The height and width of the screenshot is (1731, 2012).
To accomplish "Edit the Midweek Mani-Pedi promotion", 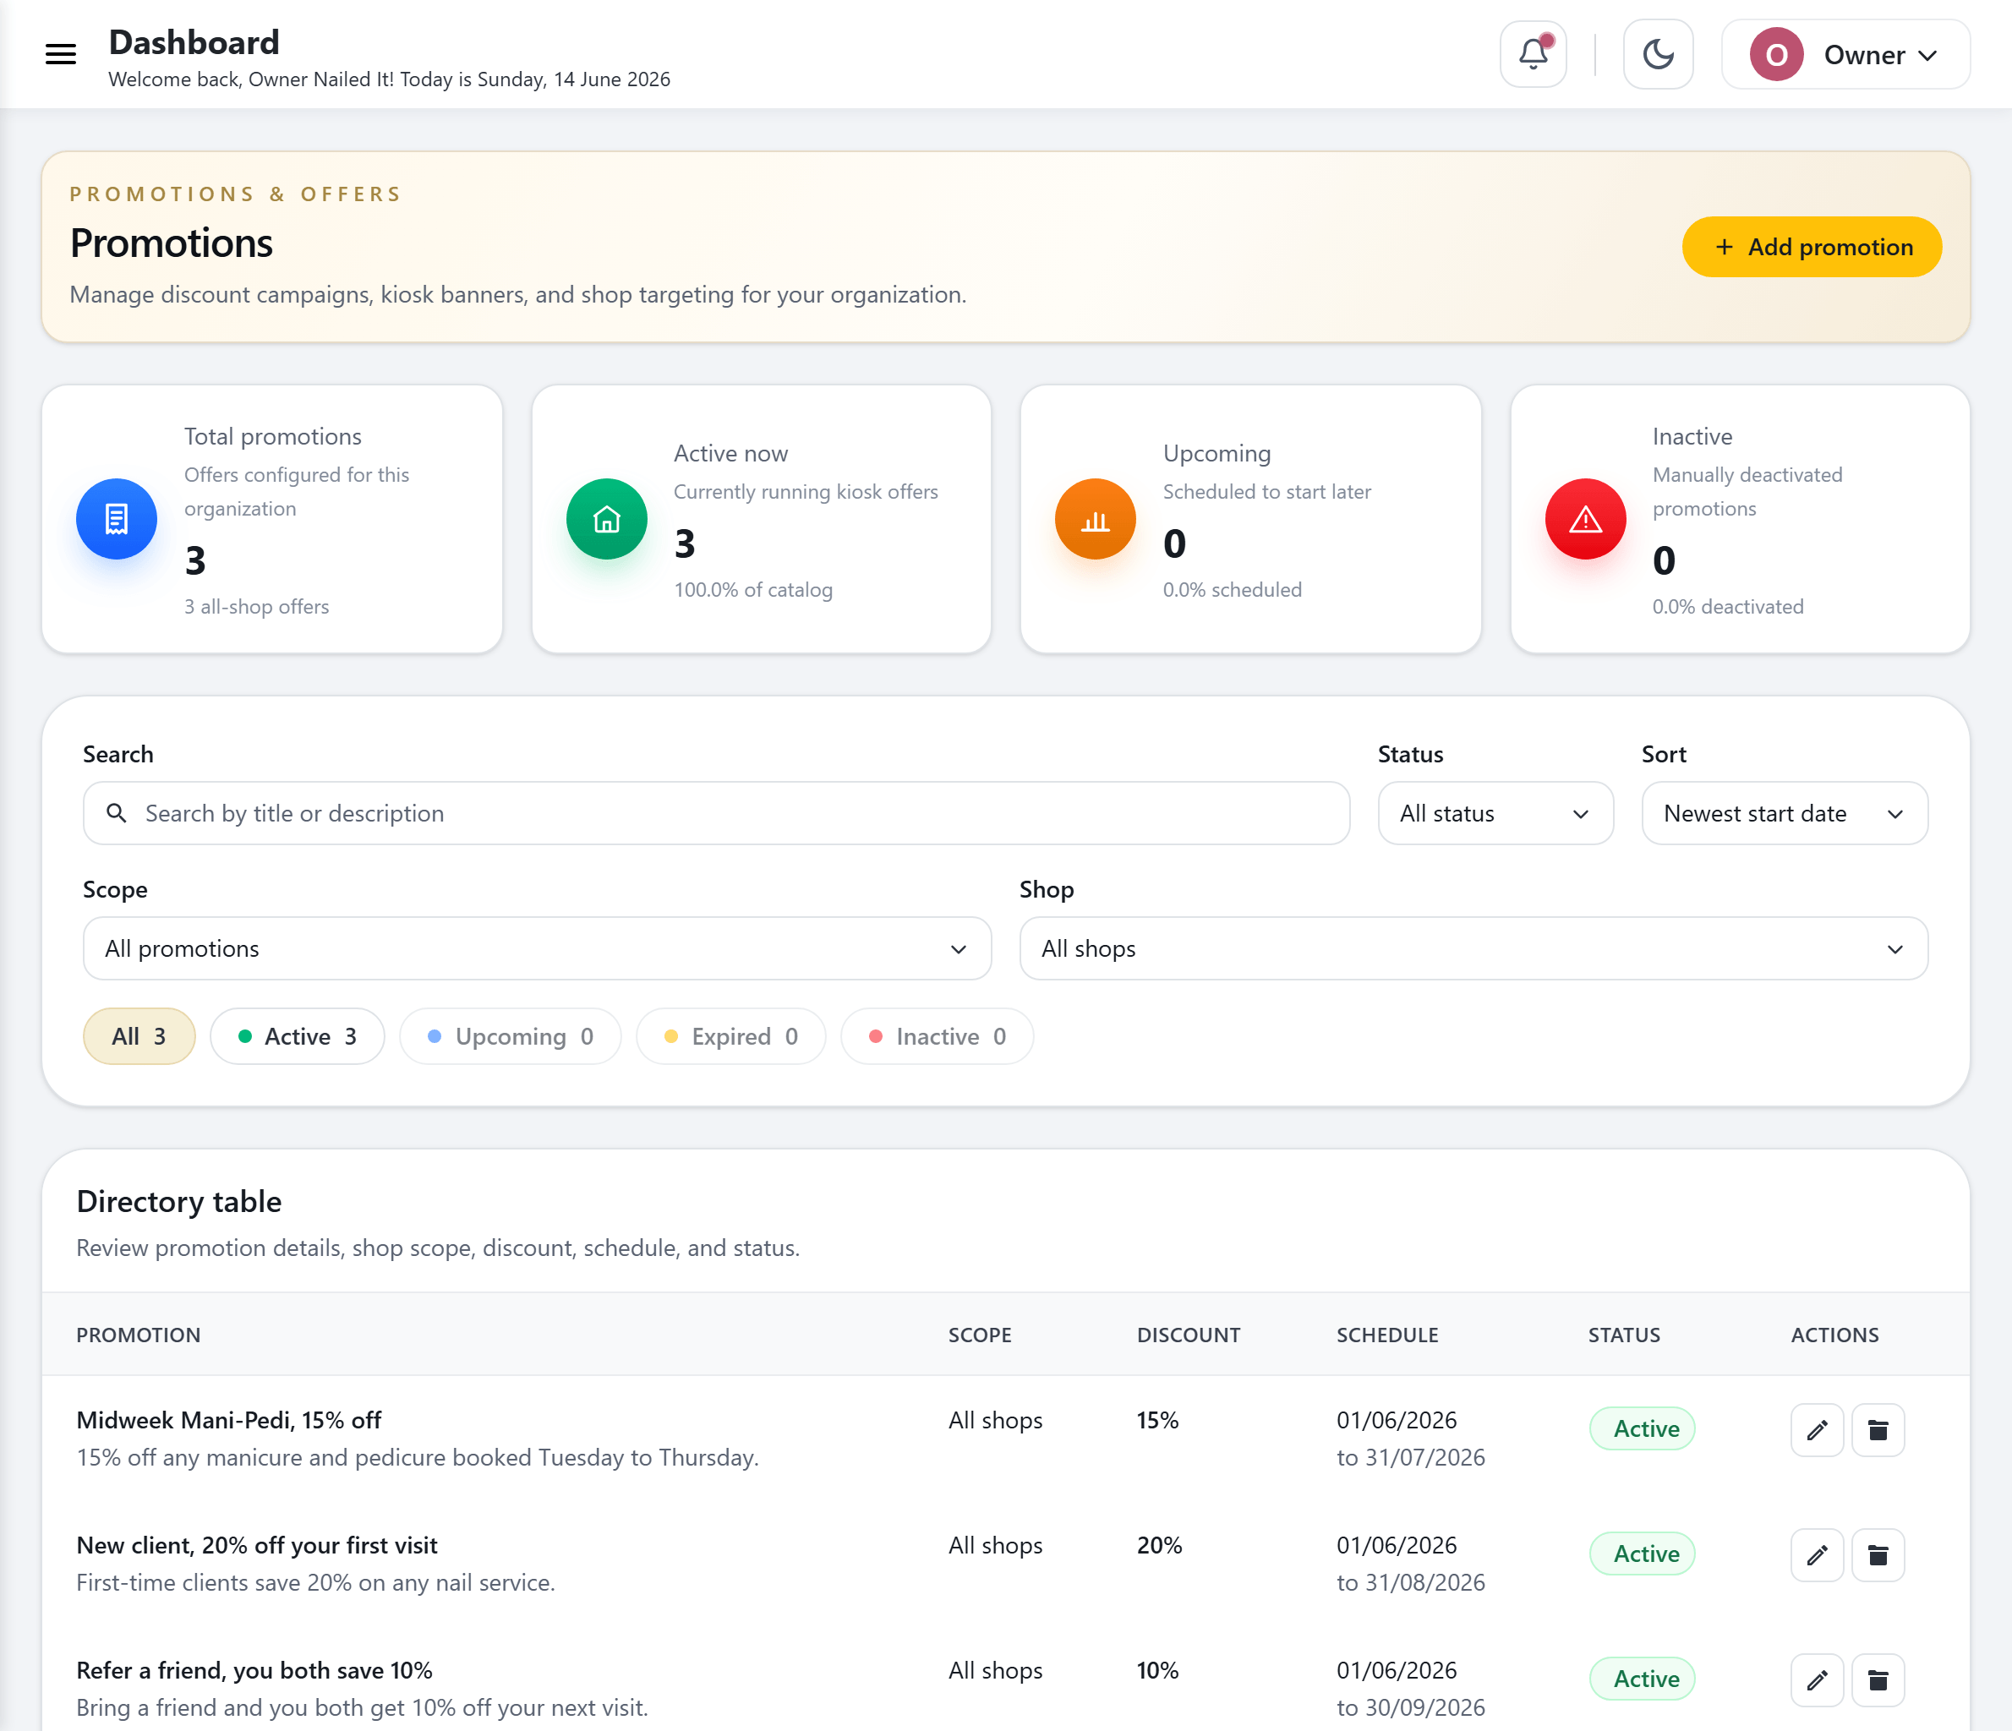I will (x=1817, y=1429).
